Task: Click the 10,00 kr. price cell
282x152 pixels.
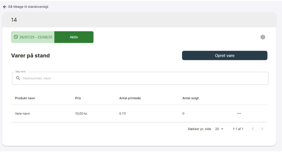Action: tap(81, 114)
